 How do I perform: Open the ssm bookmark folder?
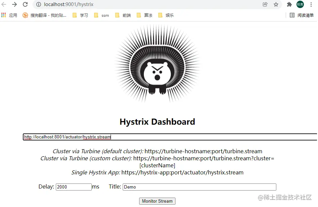(102, 15)
